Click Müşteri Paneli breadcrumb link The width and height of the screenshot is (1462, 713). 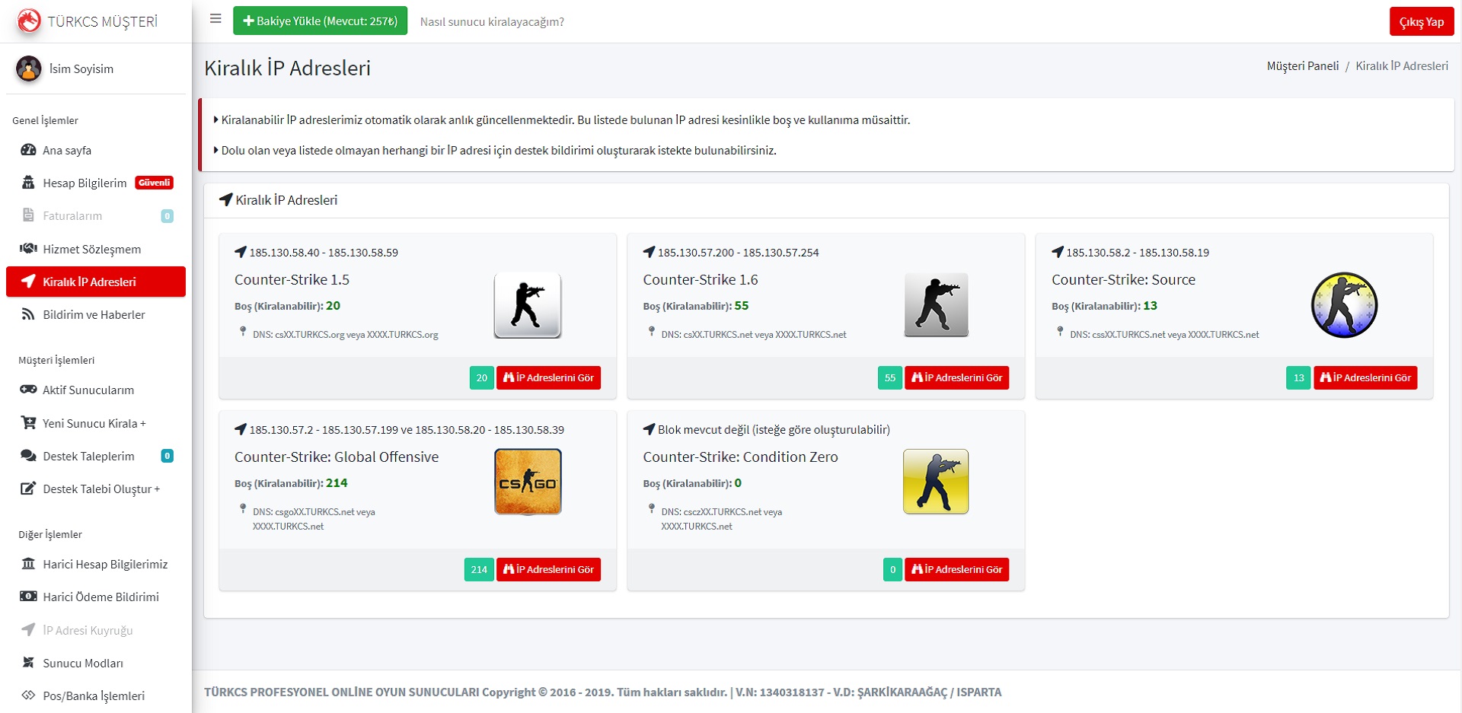point(1302,66)
